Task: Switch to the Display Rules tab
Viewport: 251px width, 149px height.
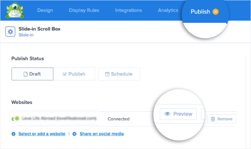Action: click(x=84, y=10)
